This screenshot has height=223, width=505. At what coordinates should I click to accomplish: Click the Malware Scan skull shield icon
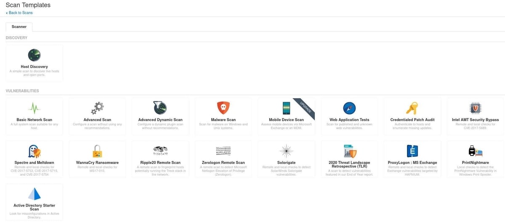pyautogui.click(x=223, y=108)
